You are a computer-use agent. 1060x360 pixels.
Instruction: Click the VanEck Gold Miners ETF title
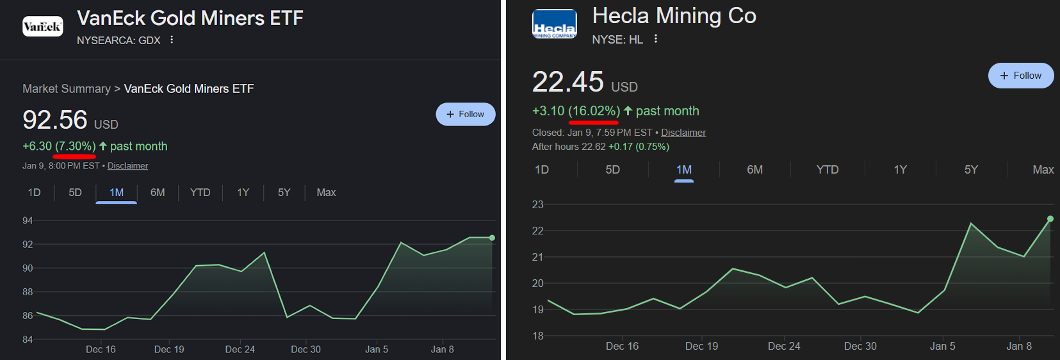coord(190,18)
